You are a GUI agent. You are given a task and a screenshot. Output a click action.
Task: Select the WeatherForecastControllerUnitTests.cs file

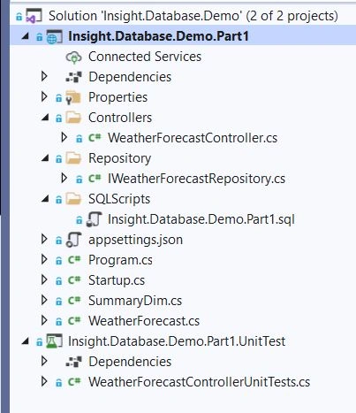coord(200,382)
